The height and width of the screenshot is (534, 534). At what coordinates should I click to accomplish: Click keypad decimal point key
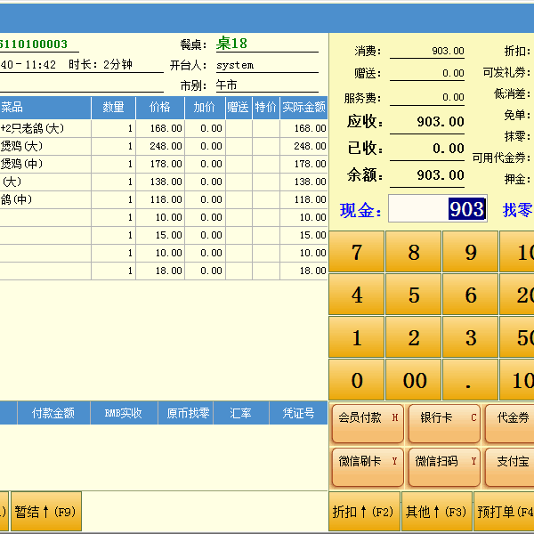[470, 380]
